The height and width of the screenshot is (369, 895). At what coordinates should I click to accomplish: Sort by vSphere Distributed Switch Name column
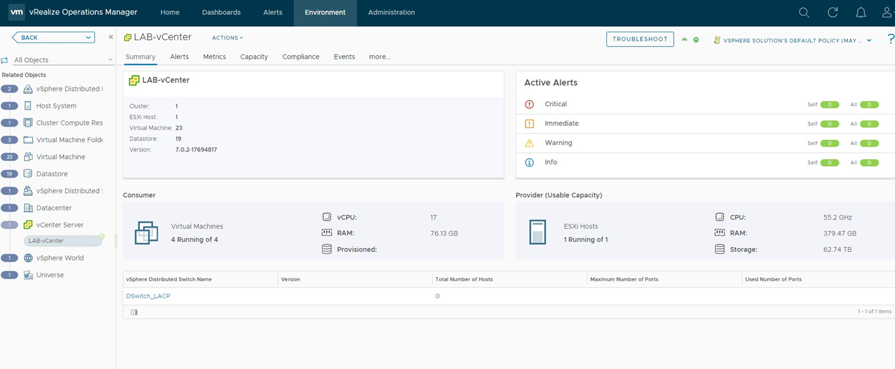pyautogui.click(x=169, y=279)
